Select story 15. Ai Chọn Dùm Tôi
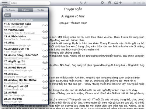146x109 pixels. tap(25, 50)
